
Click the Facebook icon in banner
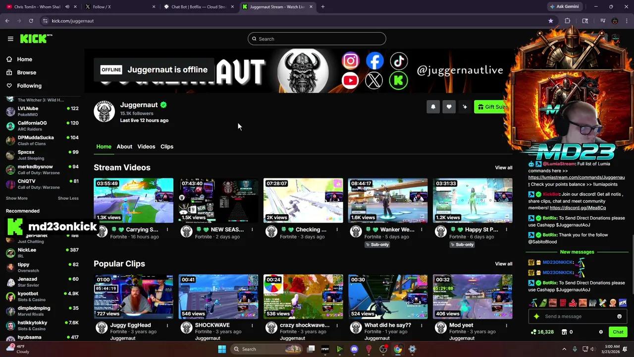[x=375, y=61]
